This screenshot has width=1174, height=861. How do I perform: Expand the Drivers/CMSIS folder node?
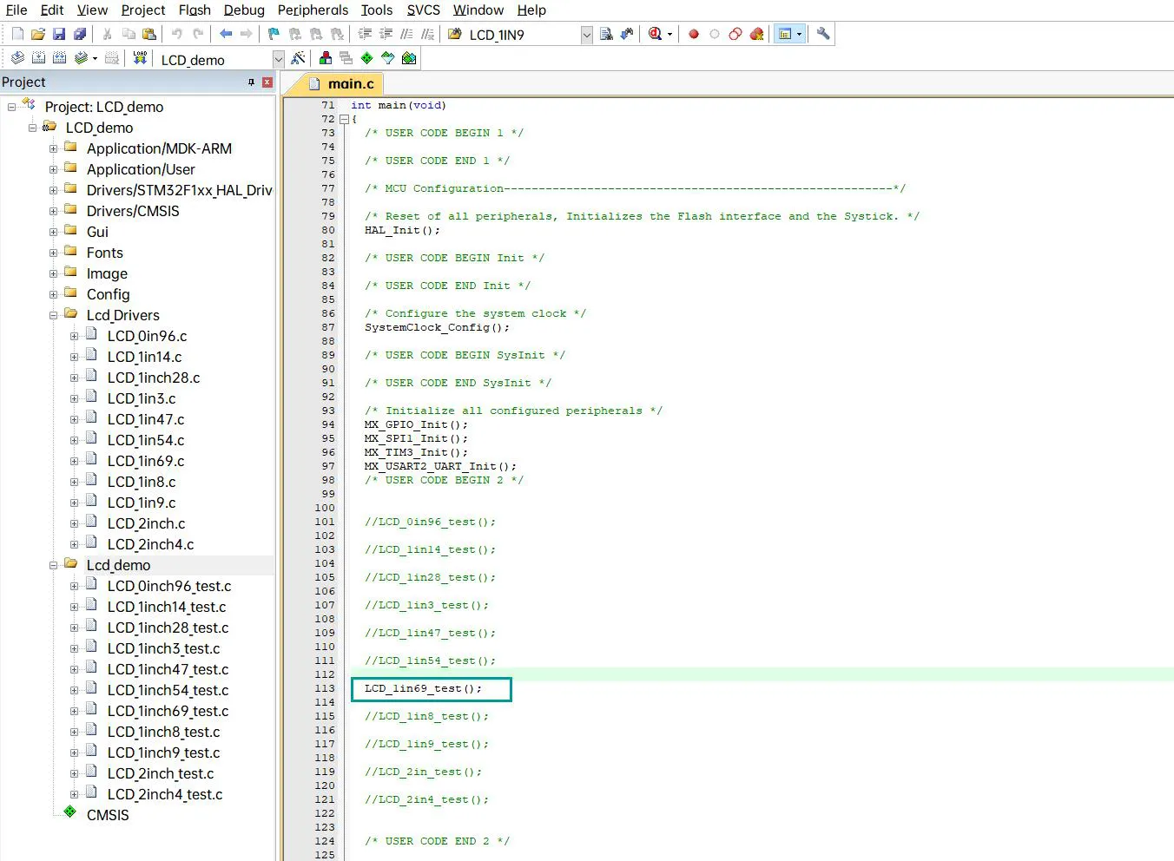(53, 211)
